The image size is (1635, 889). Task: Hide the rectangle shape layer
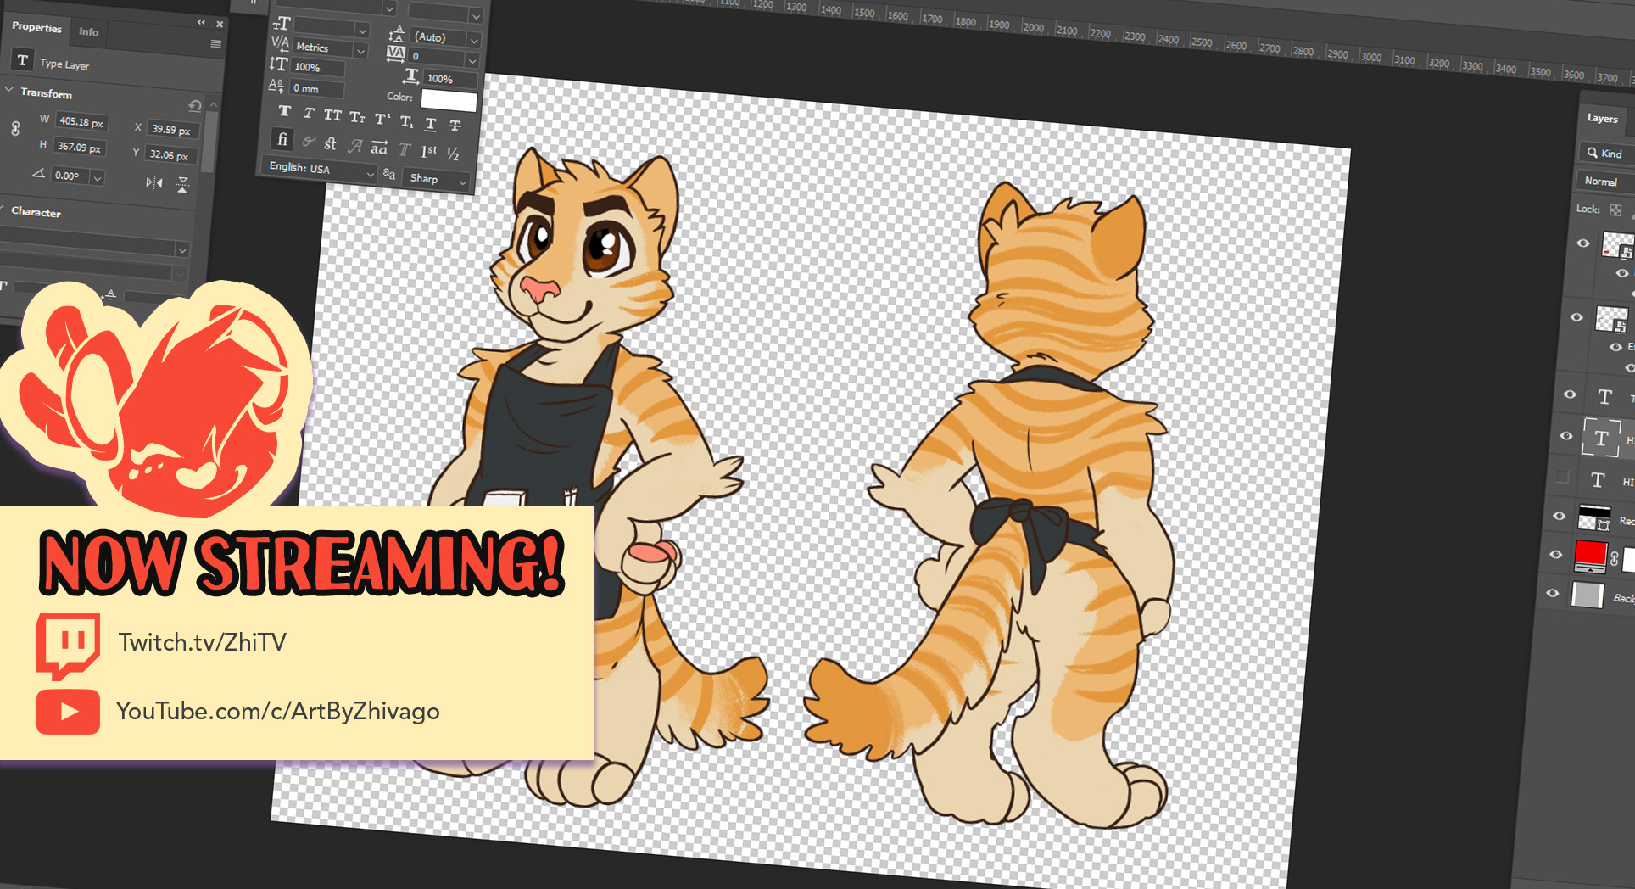1559,516
